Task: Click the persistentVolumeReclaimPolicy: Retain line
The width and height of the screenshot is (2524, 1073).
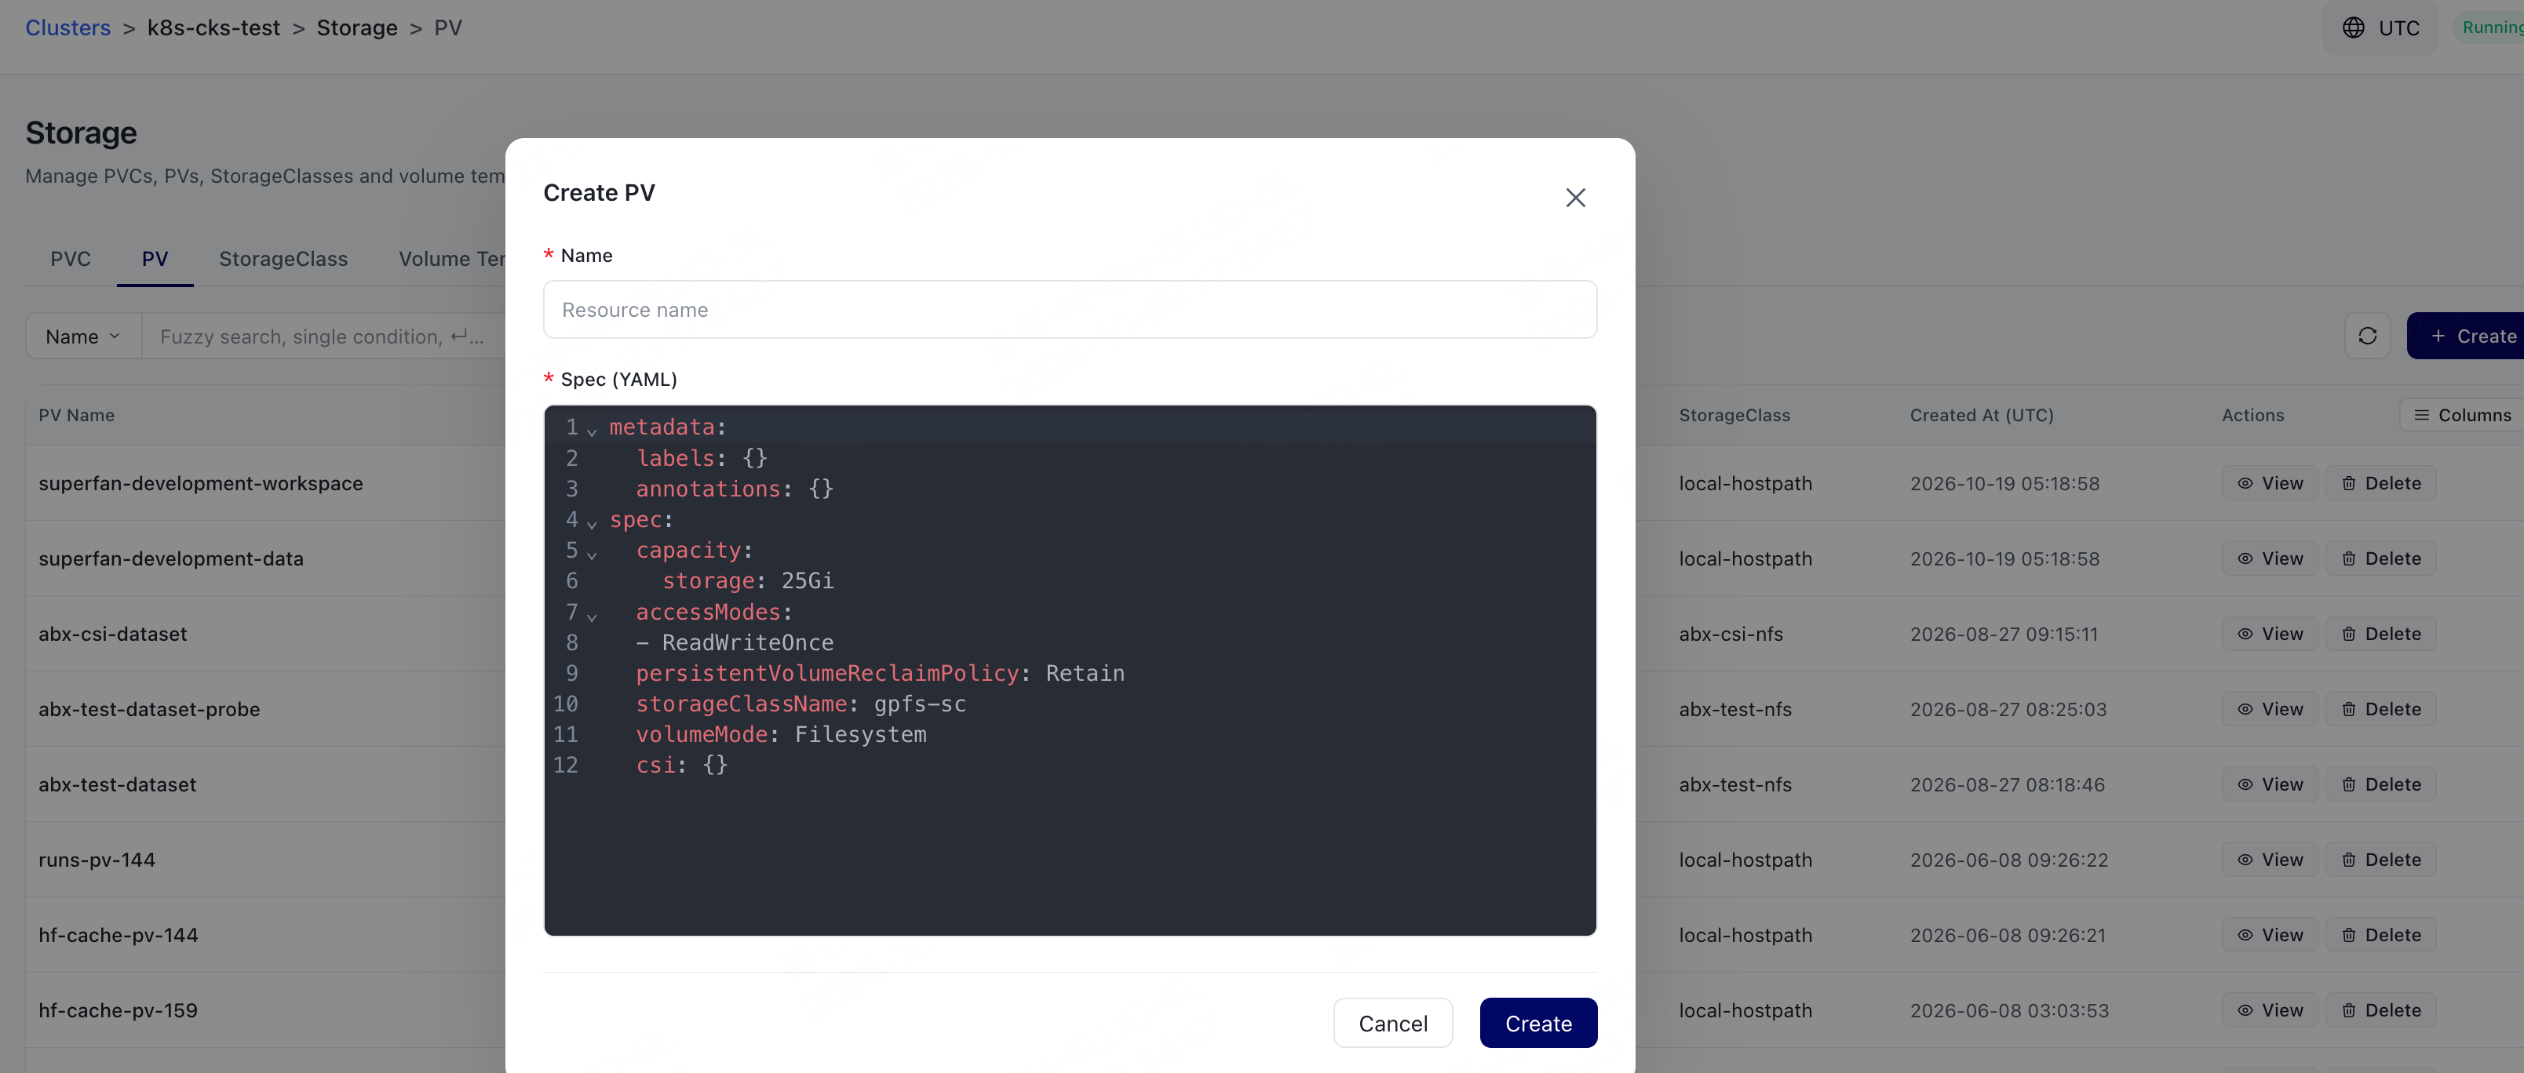Action: click(880, 674)
